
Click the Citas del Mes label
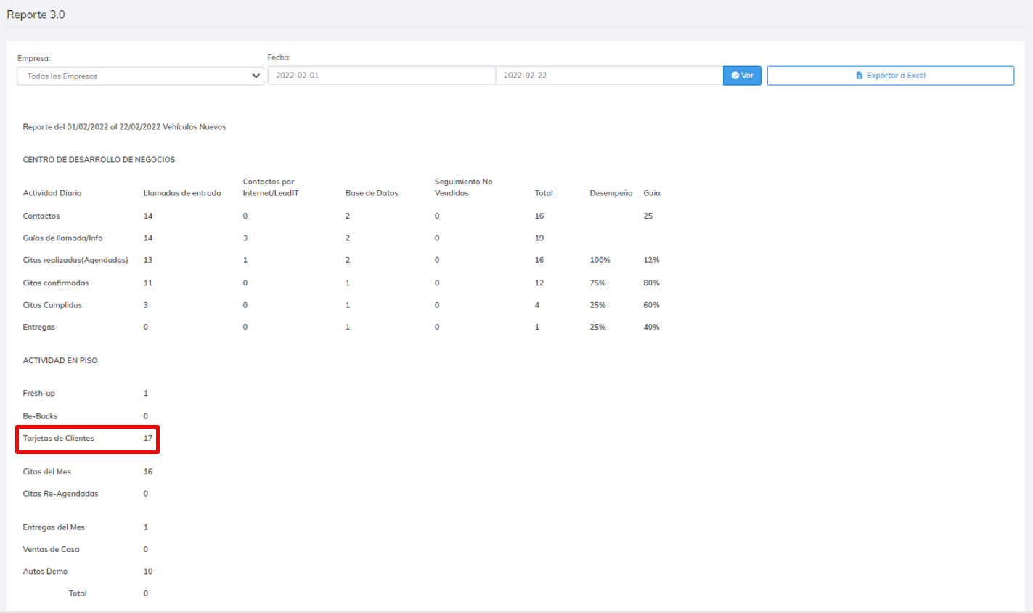point(46,471)
